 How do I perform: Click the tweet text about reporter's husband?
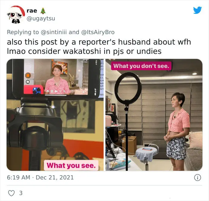(99, 46)
